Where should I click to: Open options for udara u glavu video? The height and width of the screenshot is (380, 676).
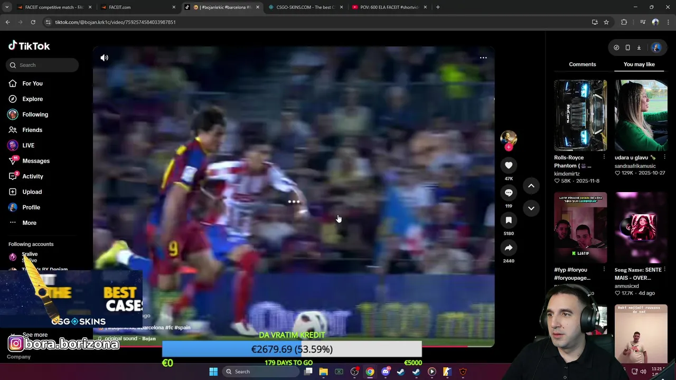tap(664, 157)
